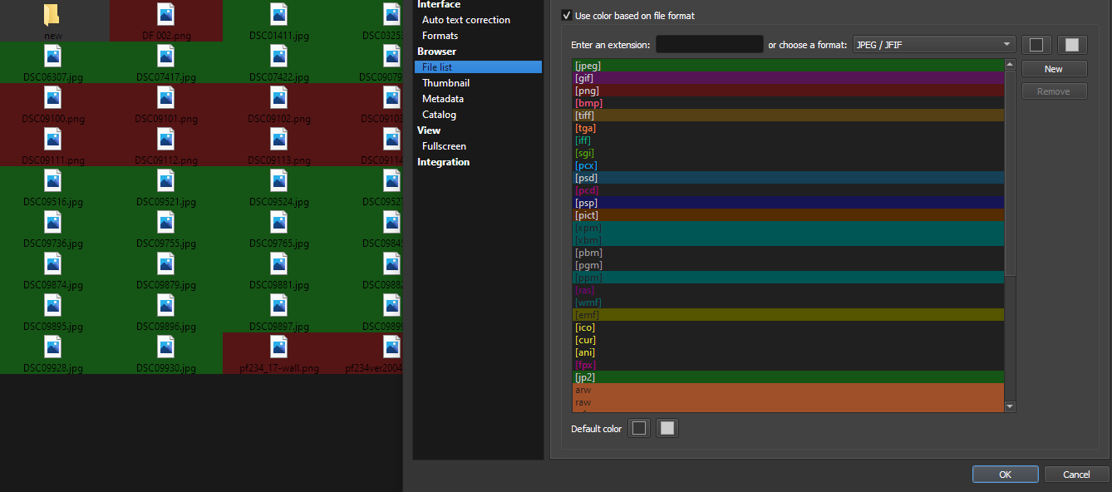Cancel the settings dialog
1112x492 pixels.
(x=1076, y=475)
